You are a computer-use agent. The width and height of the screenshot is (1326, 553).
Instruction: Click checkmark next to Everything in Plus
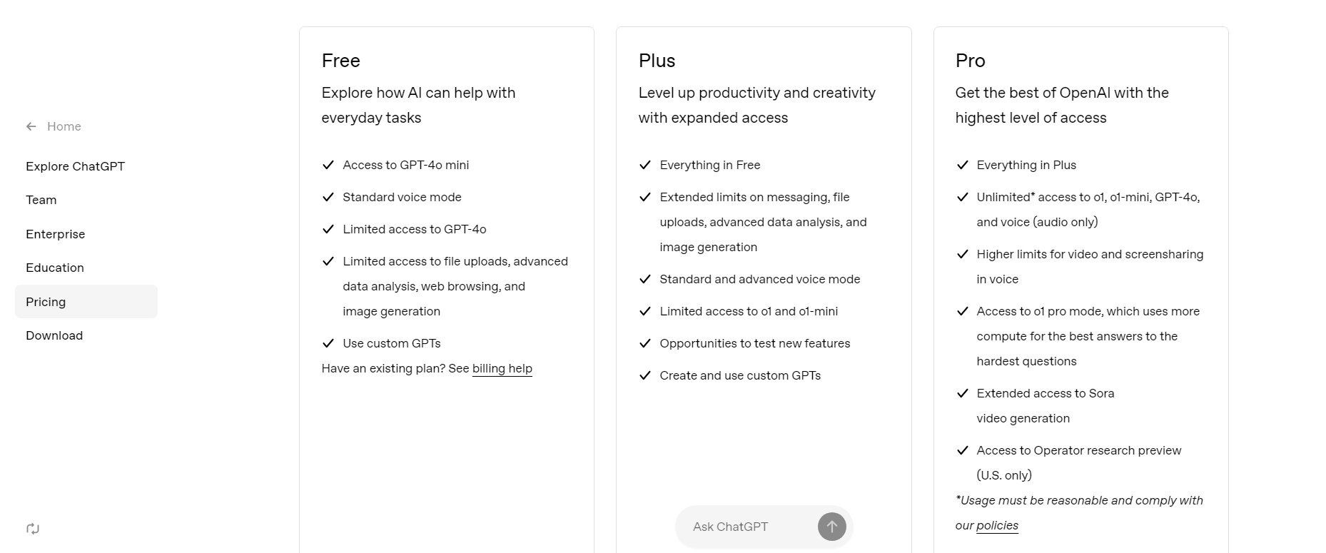coord(962,165)
